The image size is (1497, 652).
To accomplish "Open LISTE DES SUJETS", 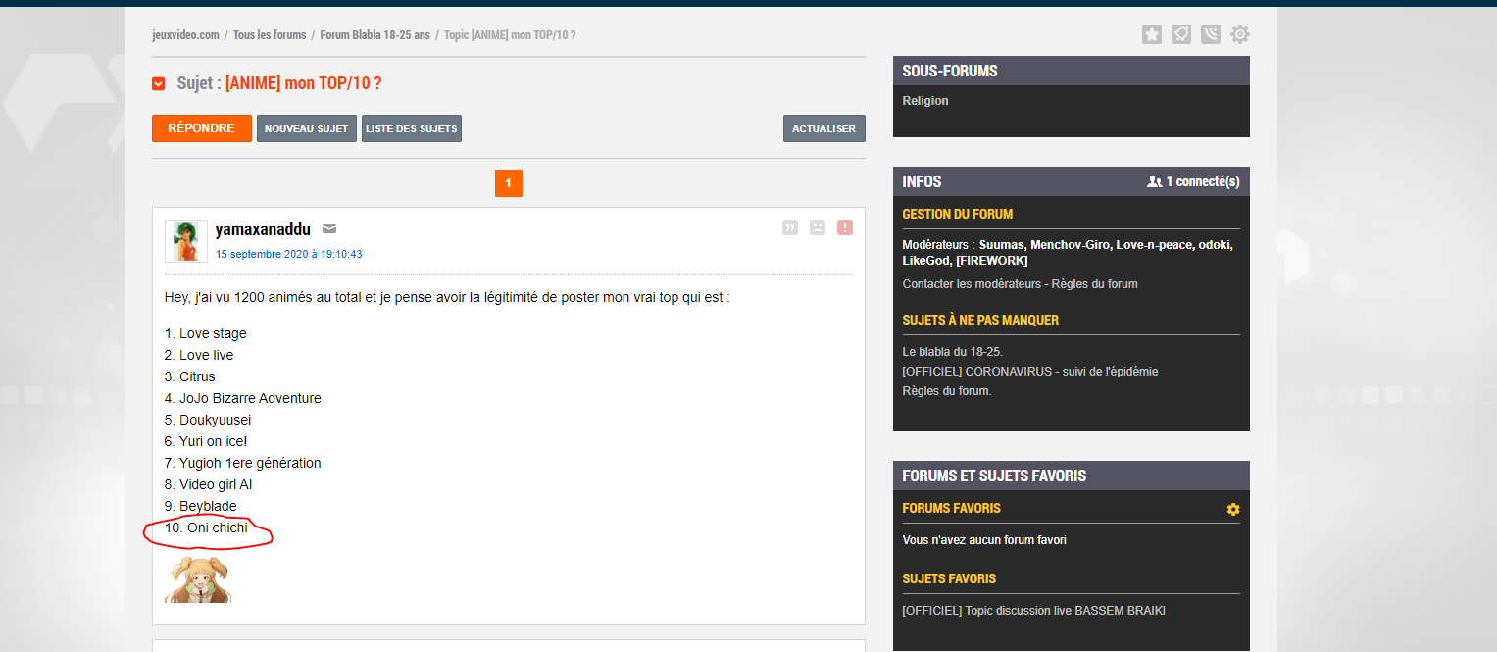I will click(x=412, y=128).
